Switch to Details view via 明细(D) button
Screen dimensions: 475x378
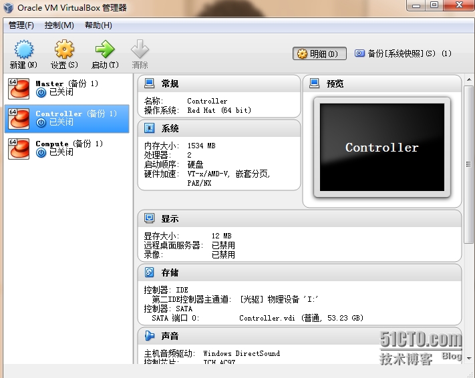click(x=319, y=54)
